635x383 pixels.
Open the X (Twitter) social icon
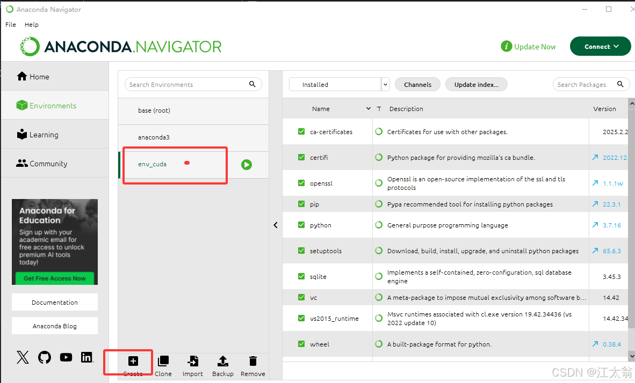[23, 357]
